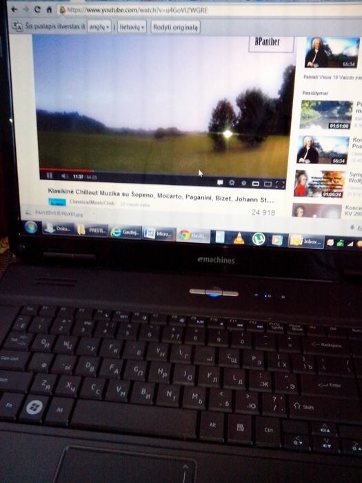Image resolution: width=362 pixels, height=483 pixels.
Task: Open uTorrent icon in taskbar
Action: point(259,239)
